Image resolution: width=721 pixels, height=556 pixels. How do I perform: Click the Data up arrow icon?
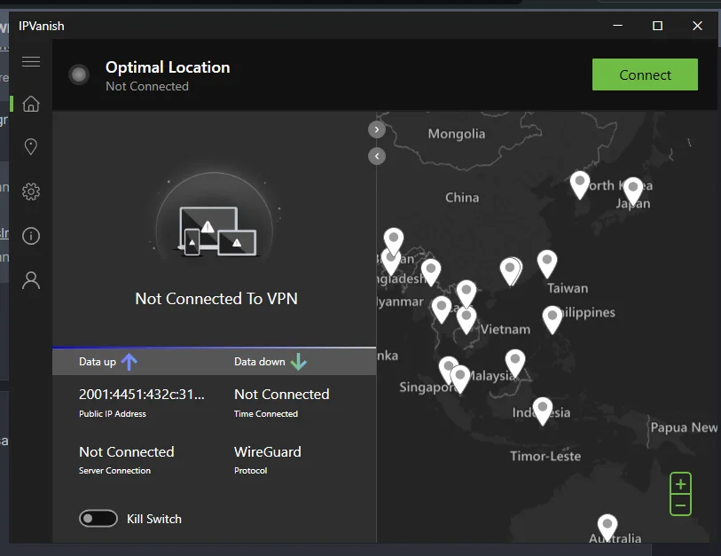pos(129,362)
